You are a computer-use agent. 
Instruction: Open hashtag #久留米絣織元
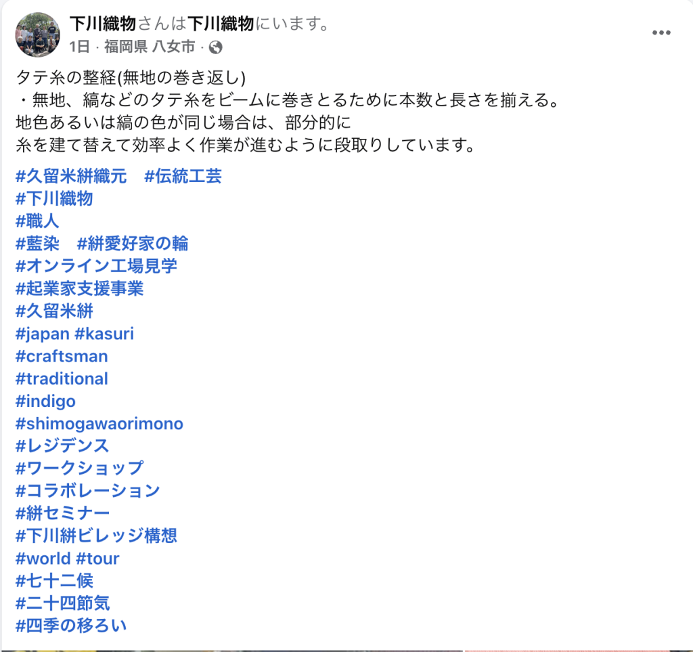[71, 176]
